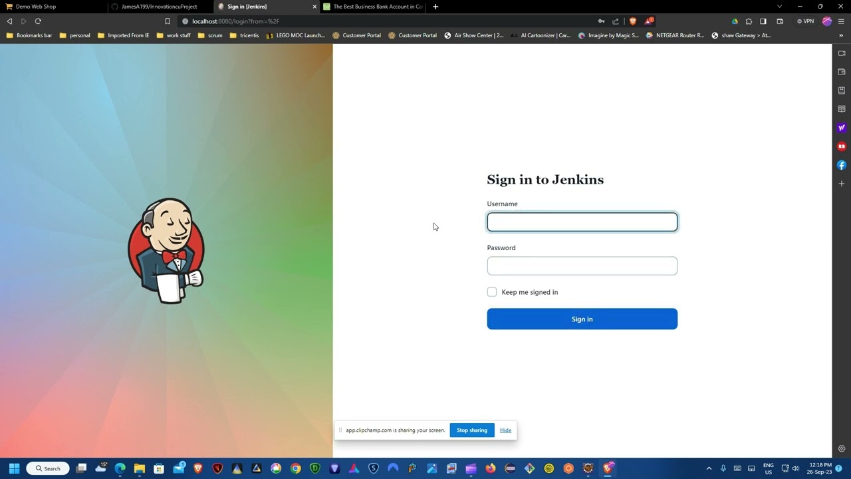Add a sidebar item with the plus icon
Screen dimensions: 851x479
coord(841,184)
